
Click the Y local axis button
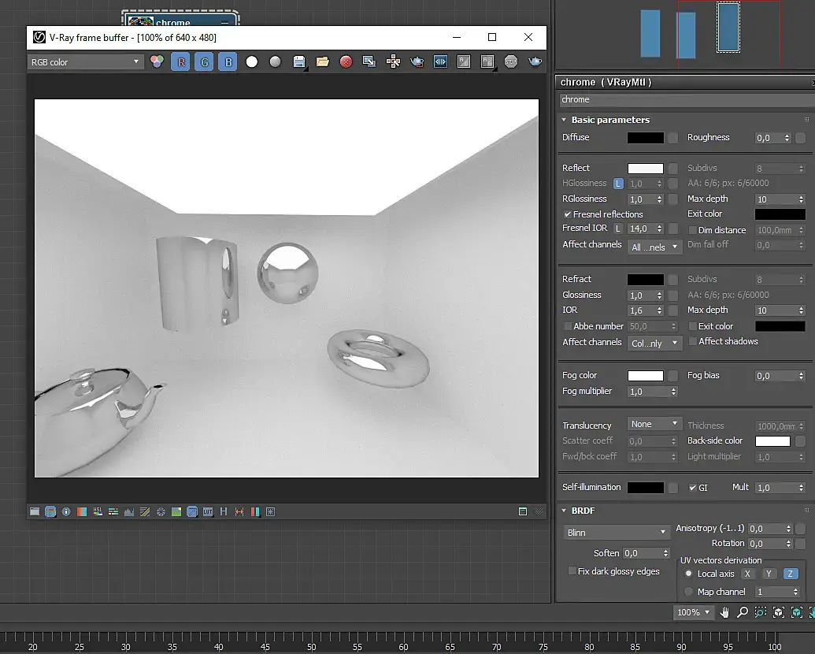[769, 574]
